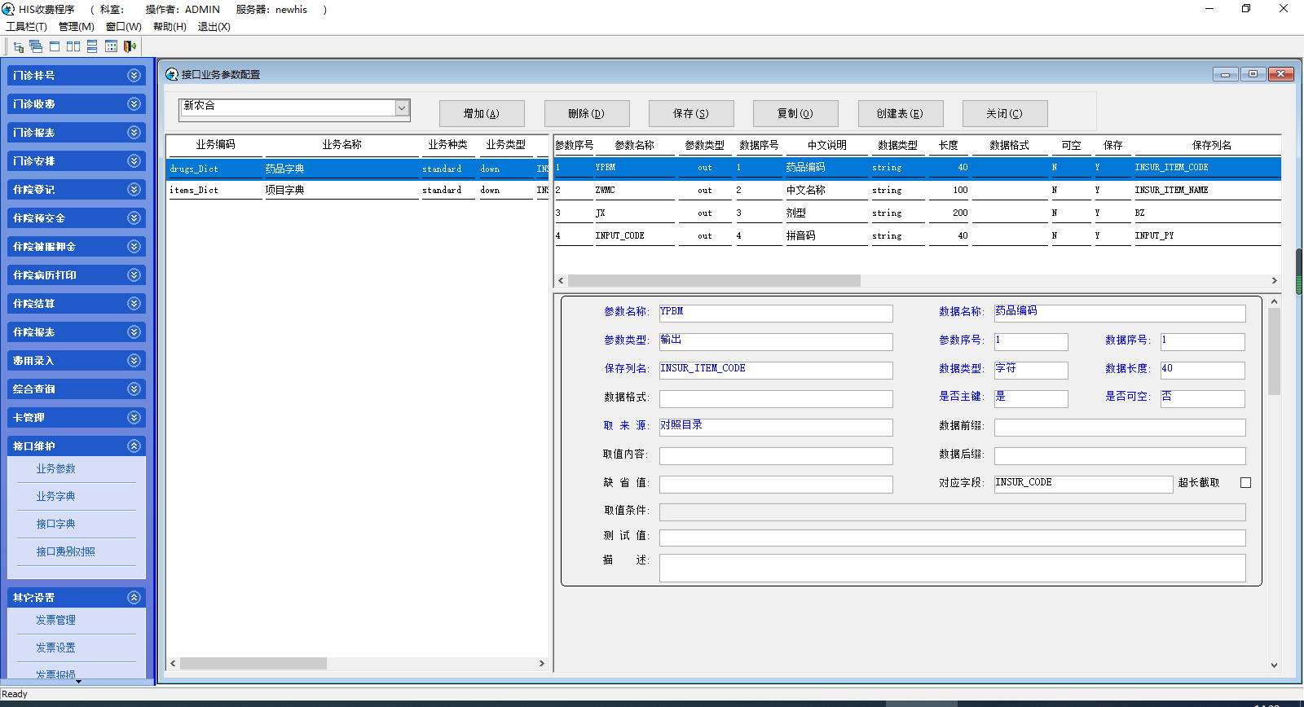This screenshot has width=1304, height=707.
Task: Click the 退出(X) menu item
Action: pyautogui.click(x=214, y=27)
